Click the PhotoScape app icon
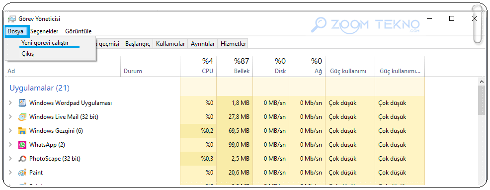This screenshot has height=190, width=490. pos(22,159)
